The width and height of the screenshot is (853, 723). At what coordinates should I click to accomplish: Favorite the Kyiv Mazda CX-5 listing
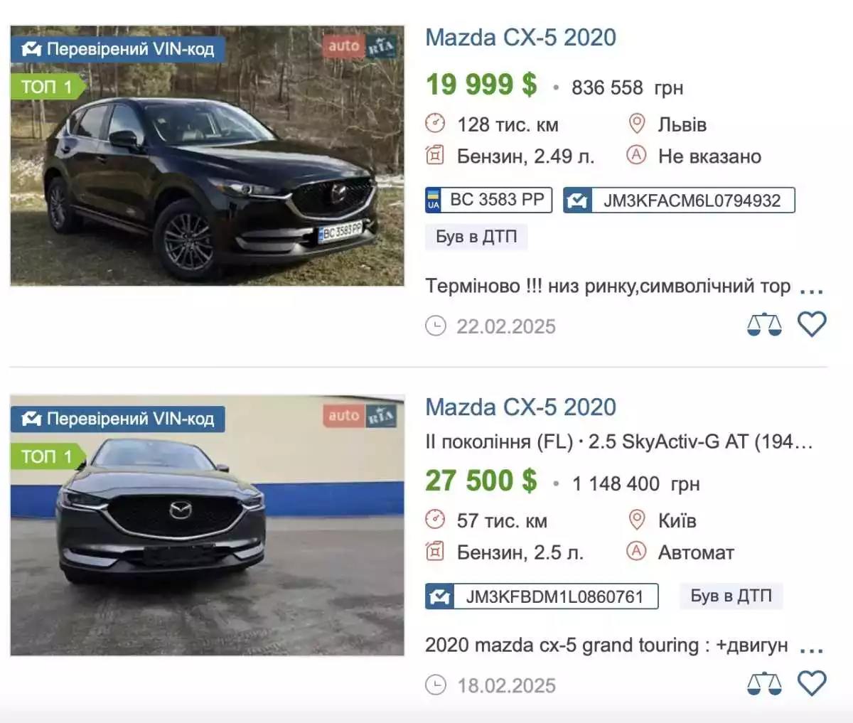[x=812, y=683]
